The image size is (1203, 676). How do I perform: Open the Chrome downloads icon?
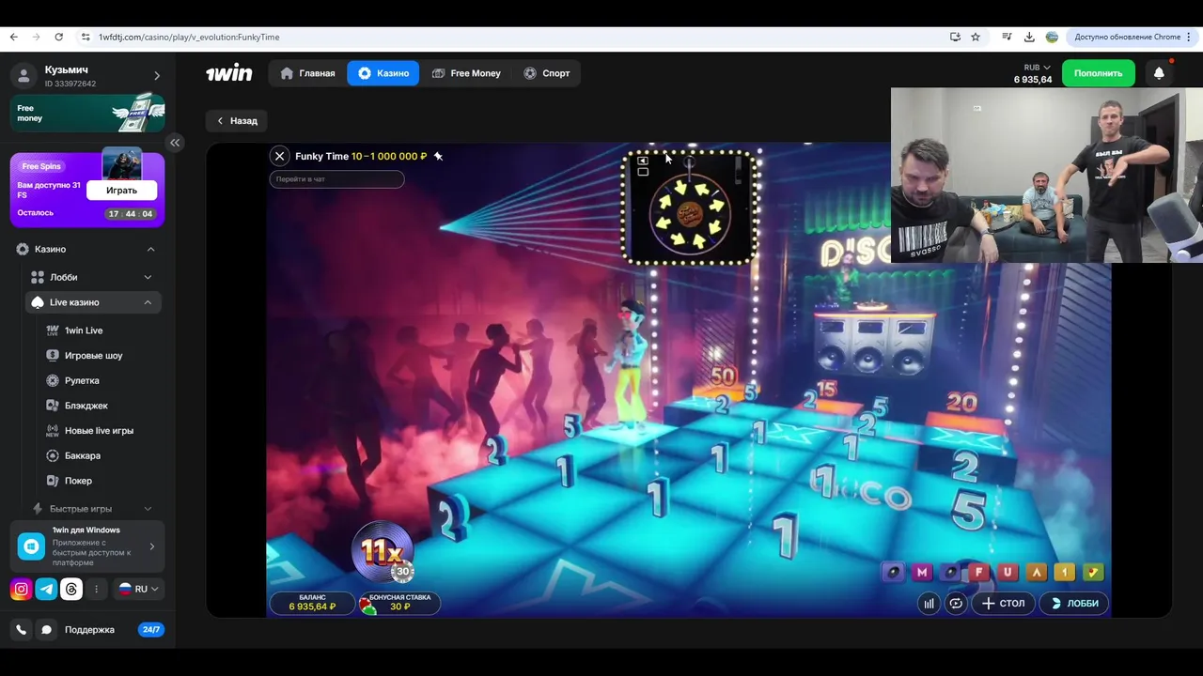coord(1029,37)
